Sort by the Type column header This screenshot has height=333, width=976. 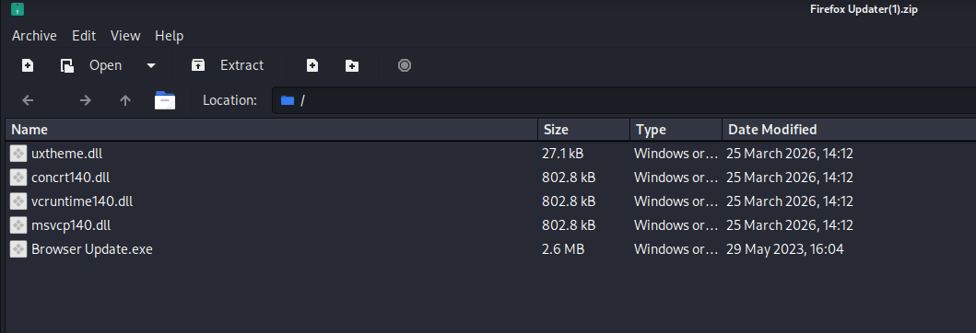tap(676, 130)
